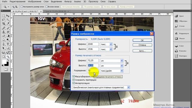This screenshot has width=192, height=108.
Task: Open the Изображение menu
Action: click(34, 1)
